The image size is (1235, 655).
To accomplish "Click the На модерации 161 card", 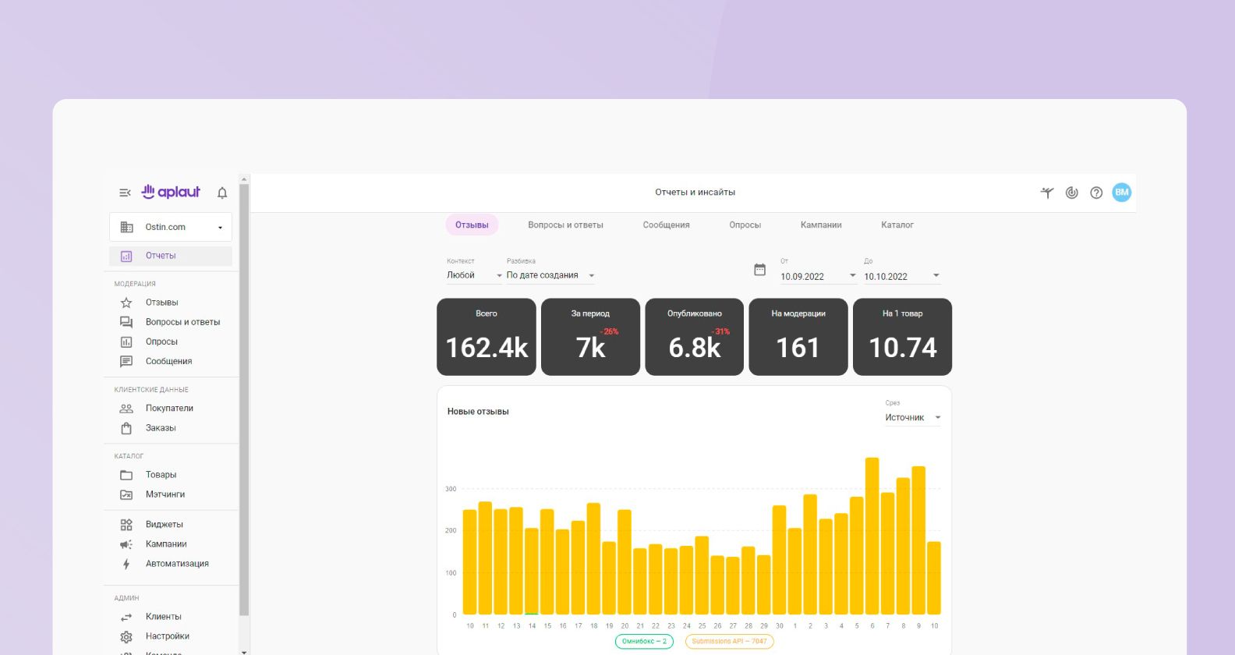I will (x=798, y=337).
